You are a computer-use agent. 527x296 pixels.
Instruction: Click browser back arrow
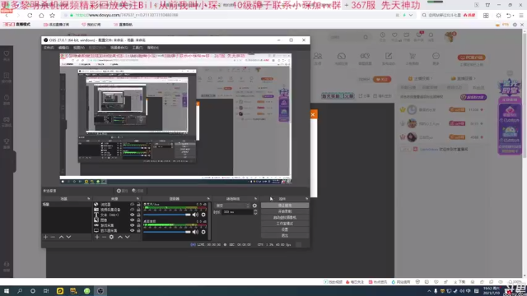(x=7, y=16)
